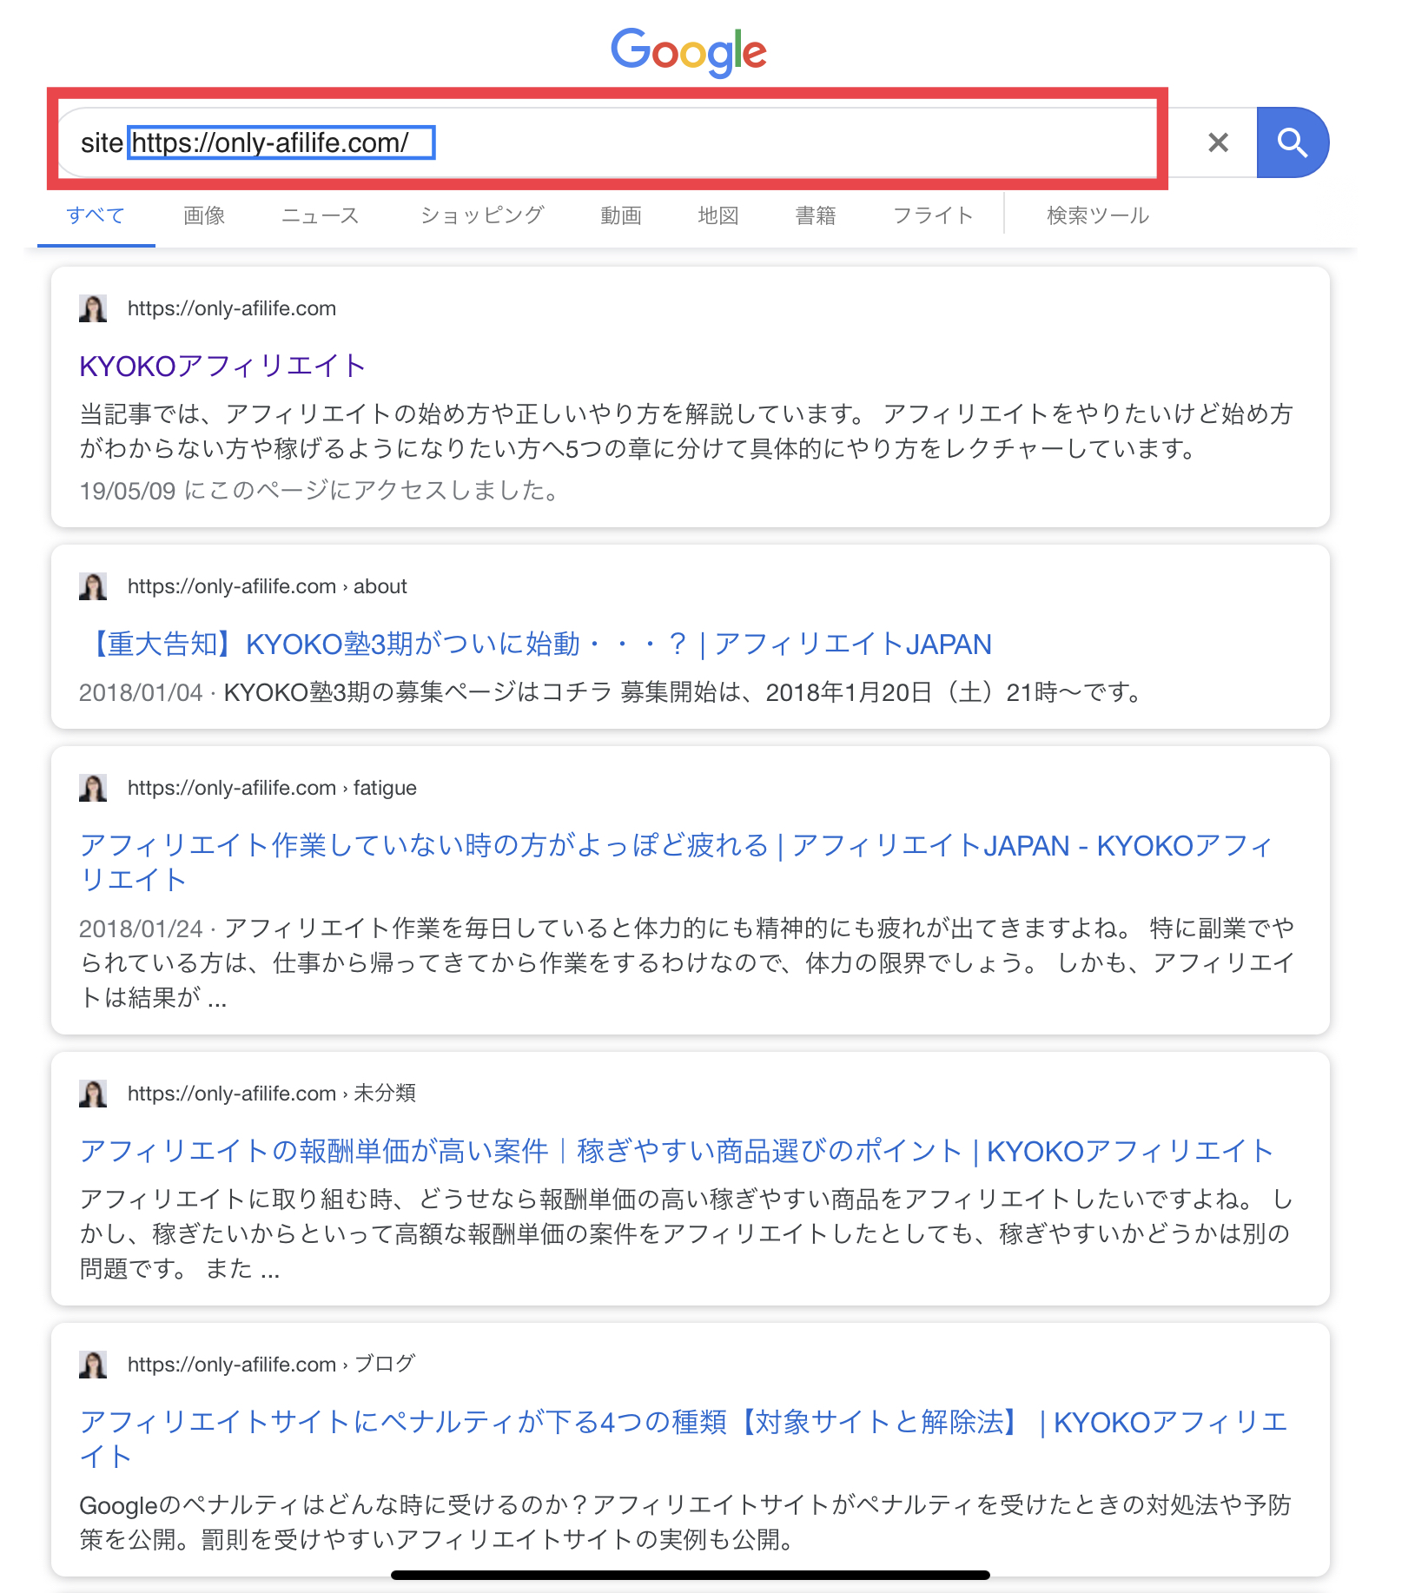Open the 書籍 tab
This screenshot has width=1415, height=1593.
coord(816,215)
